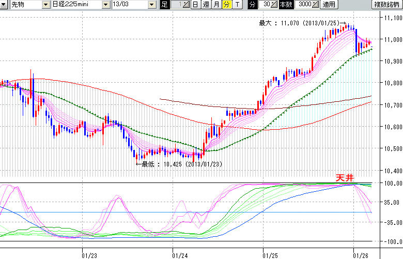Click the 足 label in toolbar
The height and width of the screenshot is (259, 403).
coord(165,5)
